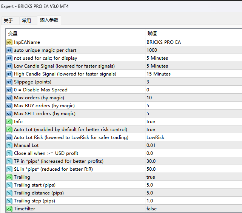The width and height of the screenshot is (242, 213).
Task: Click the double-type icon beside Manual Lot
Action: tap(9, 145)
